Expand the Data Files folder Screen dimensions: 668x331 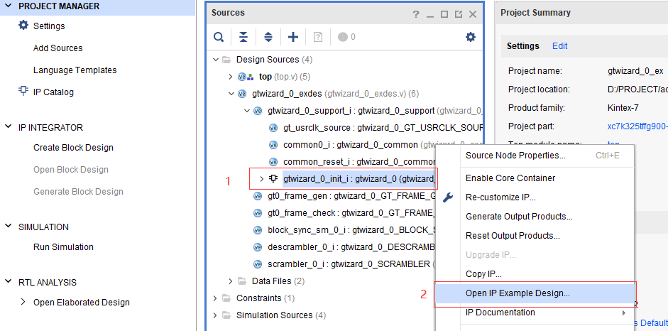231,281
